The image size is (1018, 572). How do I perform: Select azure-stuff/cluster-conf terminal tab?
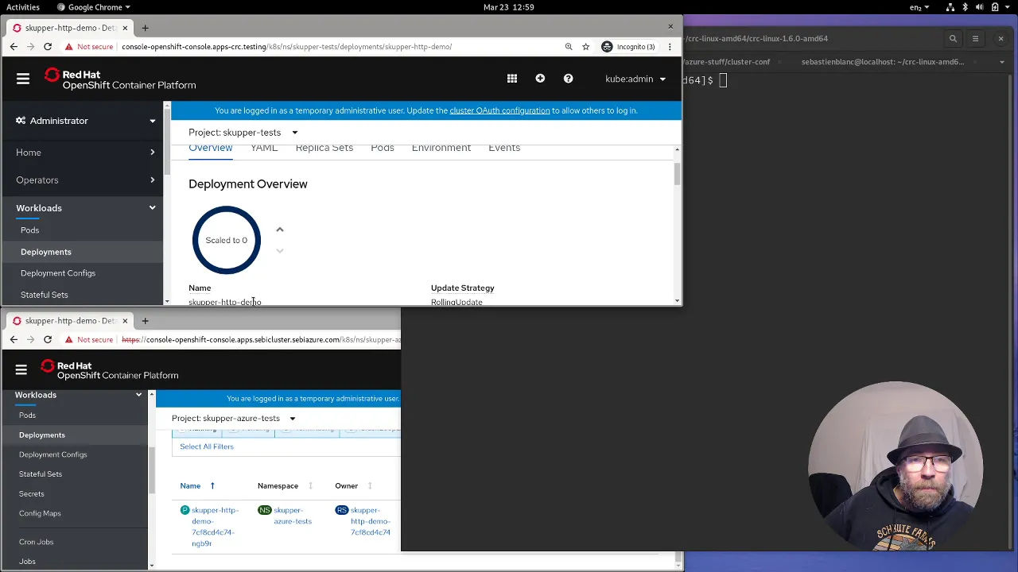click(x=728, y=62)
